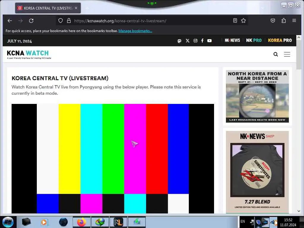
Task: Go to NK PRO link
Action: 254,40
